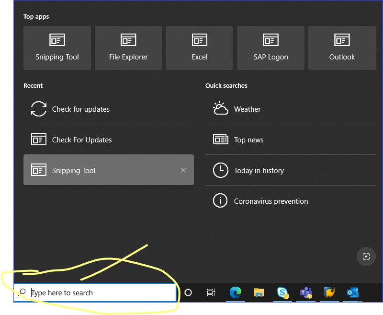Click the Weather cloud-sun icon
Image resolution: width=383 pixels, height=315 pixels.
[x=221, y=108]
